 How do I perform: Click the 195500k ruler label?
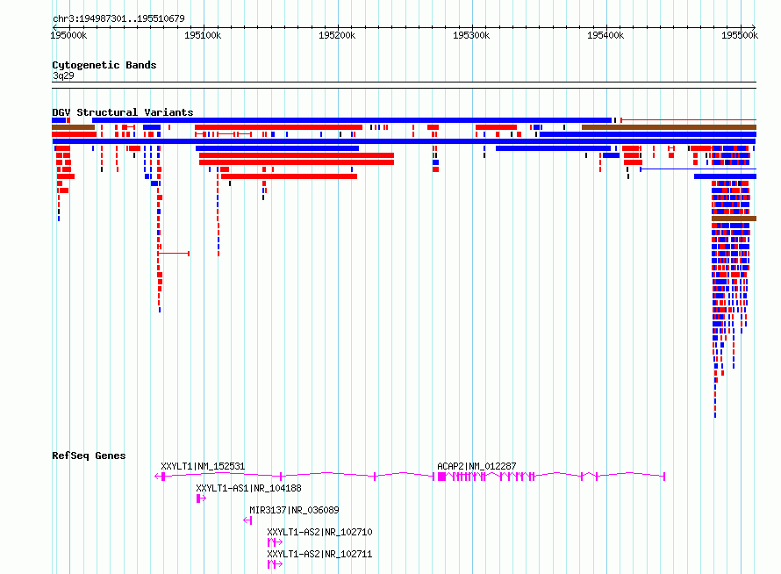740,35
